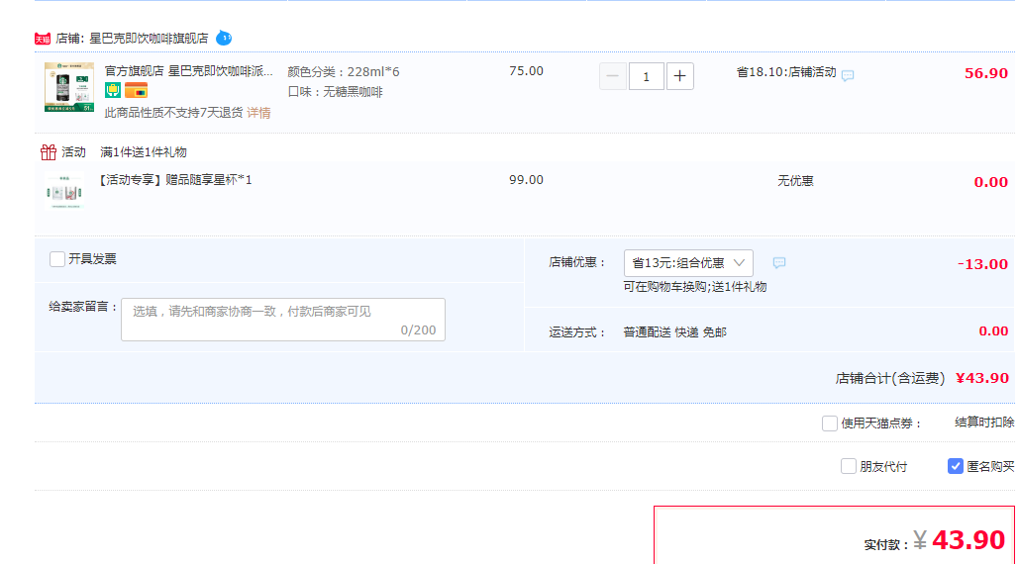Click the -13.00 discount amount
The image size is (1019, 564).
(x=982, y=264)
